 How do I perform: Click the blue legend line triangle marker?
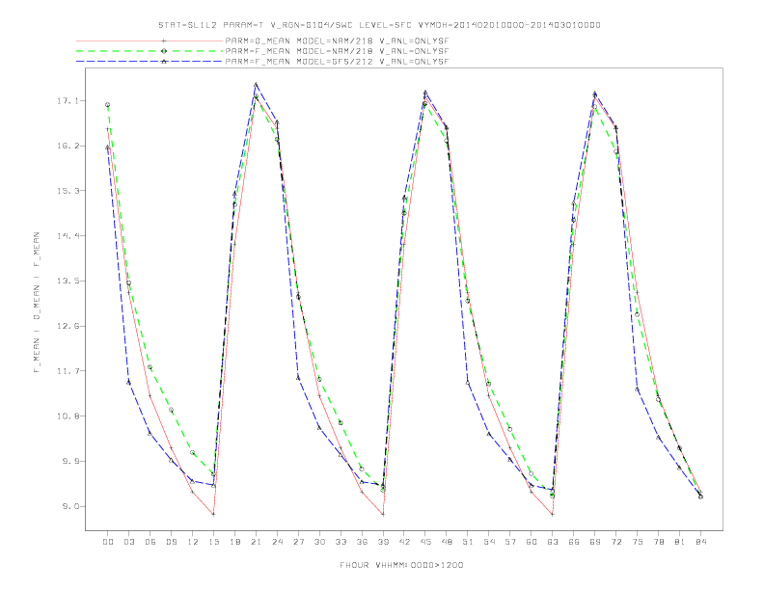pos(164,62)
